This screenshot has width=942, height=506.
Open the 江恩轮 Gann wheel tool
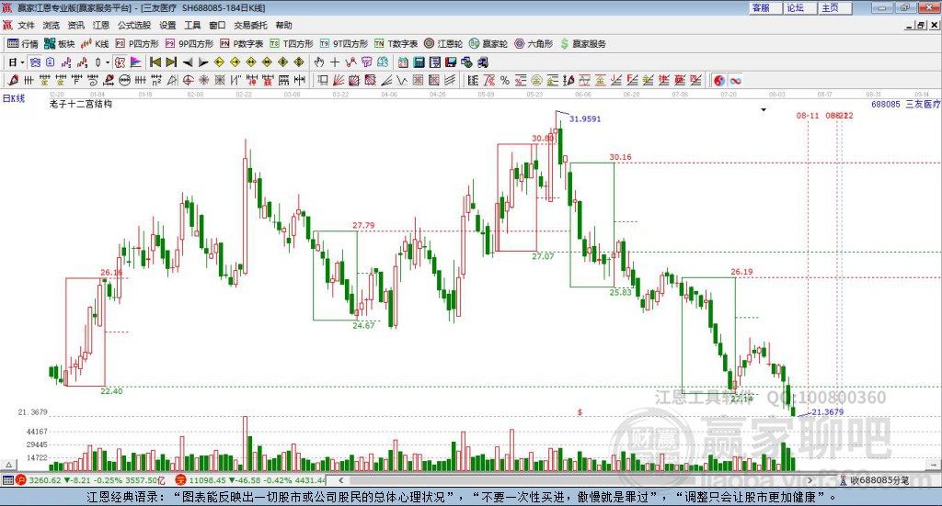(443, 44)
